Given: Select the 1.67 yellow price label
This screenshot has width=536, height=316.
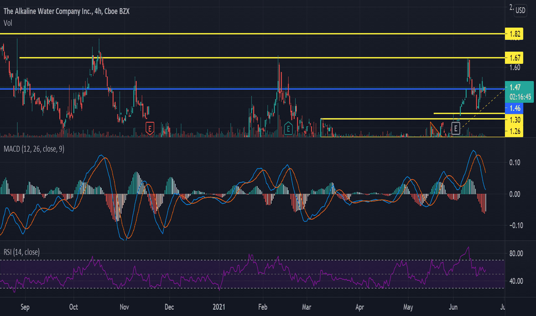Looking at the screenshot, I should tap(514, 57).
